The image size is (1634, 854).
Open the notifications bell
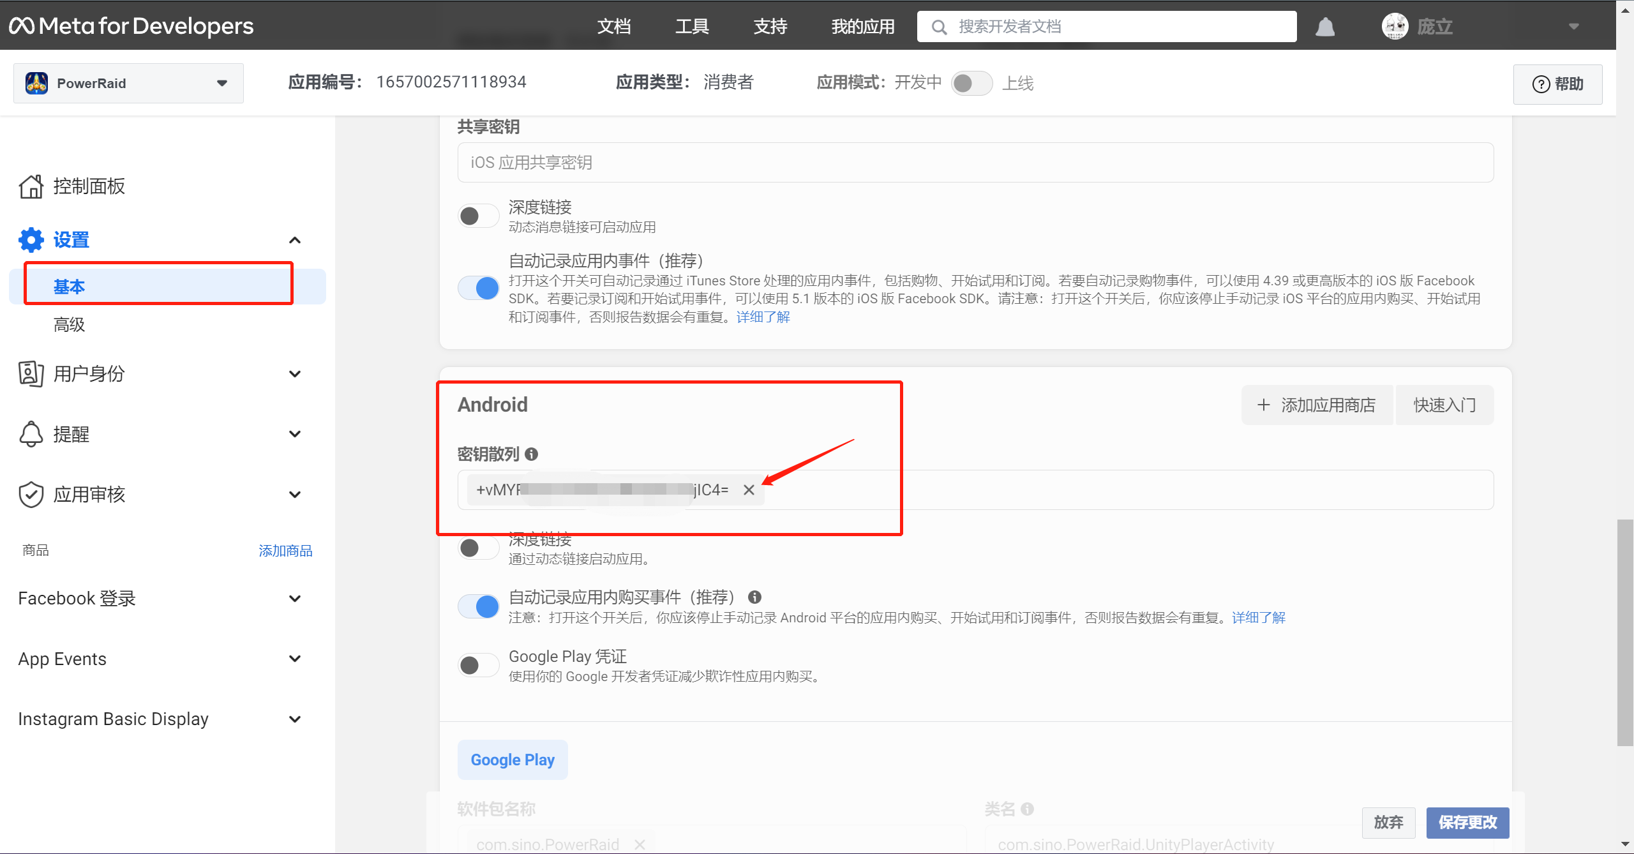pyautogui.click(x=1325, y=27)
